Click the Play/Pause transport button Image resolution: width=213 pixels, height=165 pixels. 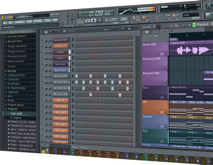[87, 21]
